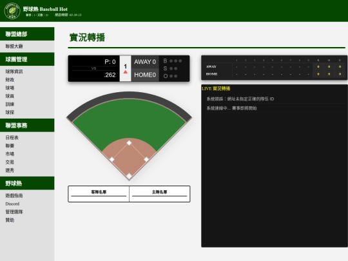The height and width of the screenshot is (261, 348).
Task: Click the Baseball Hot round logo
Action: [12, 11]
